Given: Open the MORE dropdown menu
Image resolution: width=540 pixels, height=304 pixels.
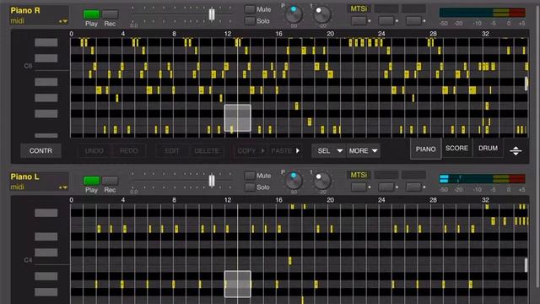Looking at the screenshot, I should click(364, 151).
